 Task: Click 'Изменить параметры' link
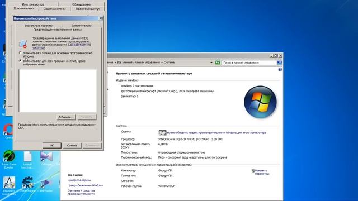coord(262,172)
